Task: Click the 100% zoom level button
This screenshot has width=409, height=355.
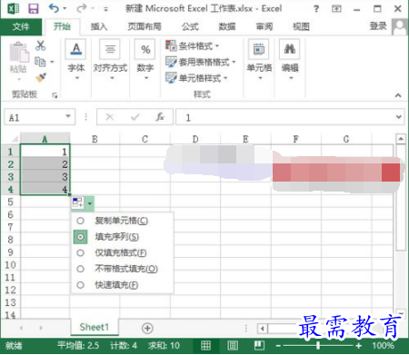Action: [383, 345]
